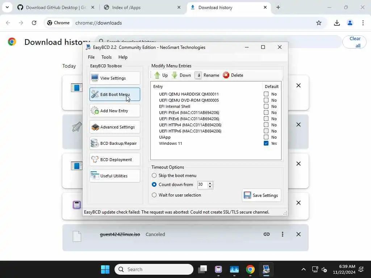
Task: Open Chrome tab search dropdown
Action: (x=7, y=7)
